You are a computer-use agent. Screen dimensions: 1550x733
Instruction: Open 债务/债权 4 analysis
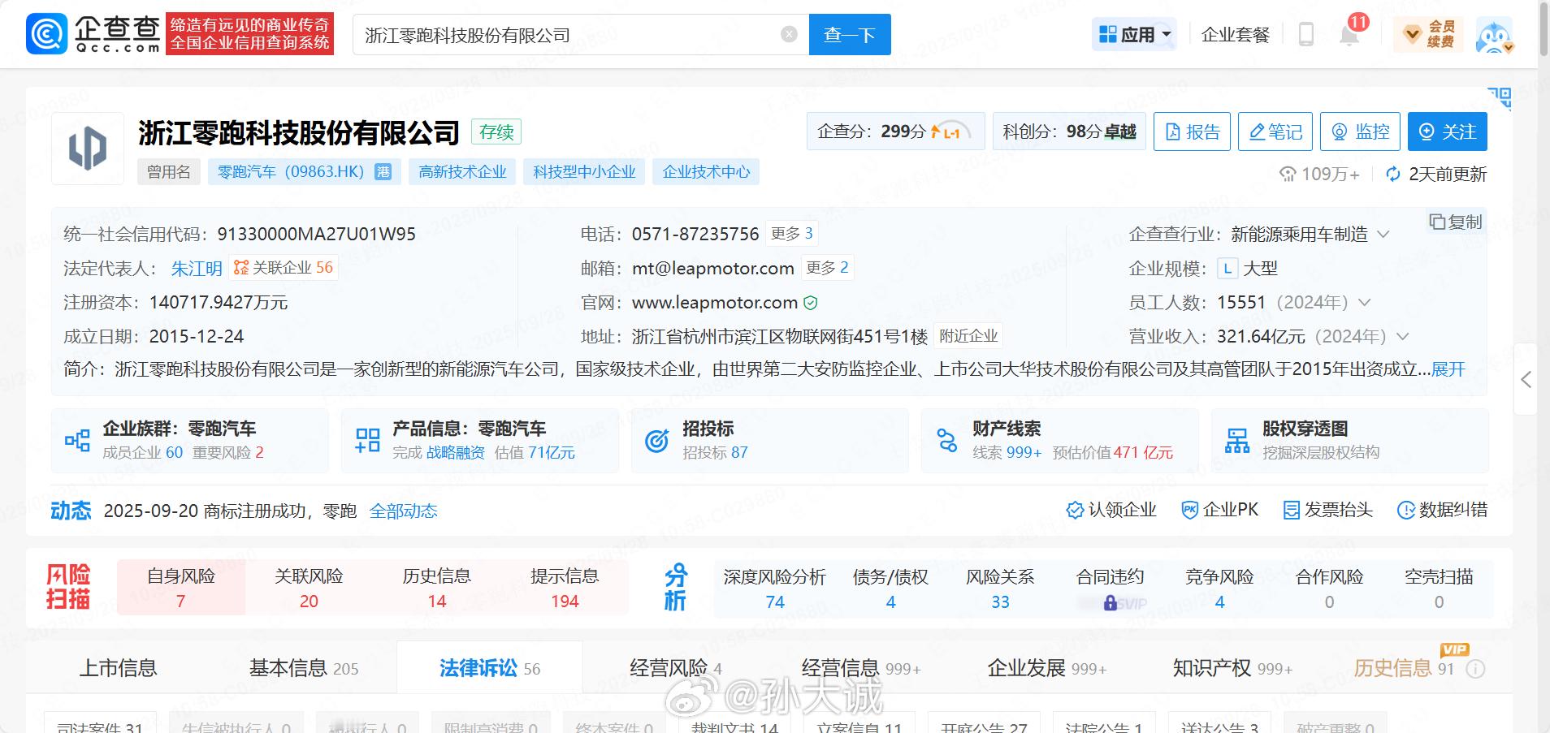(x=890, y=589)
